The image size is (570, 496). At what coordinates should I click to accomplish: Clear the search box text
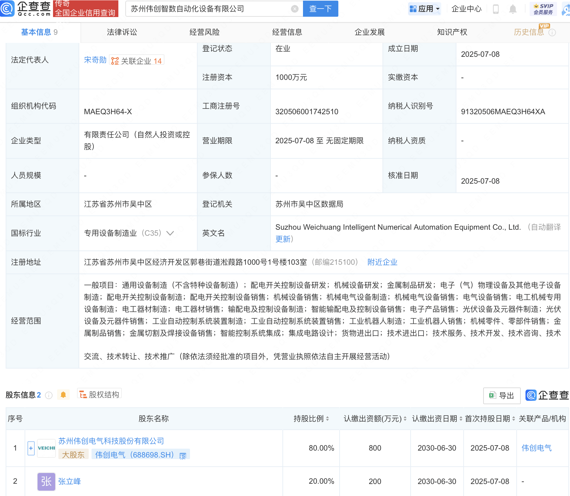click(x=294, y=9)
